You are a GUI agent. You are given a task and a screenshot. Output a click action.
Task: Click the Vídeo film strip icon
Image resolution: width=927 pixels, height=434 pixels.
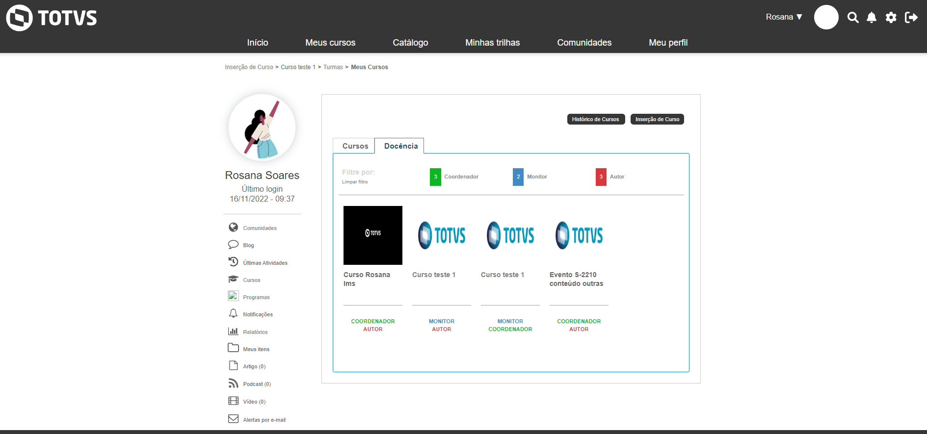tap(233, 401)
